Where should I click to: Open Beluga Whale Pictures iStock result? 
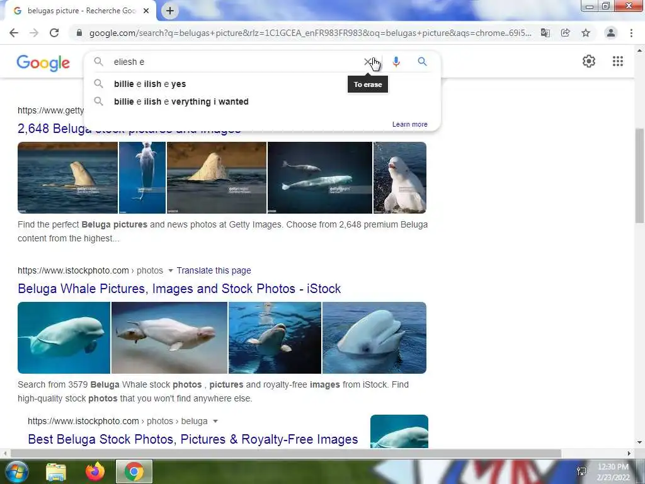[180, 289]
